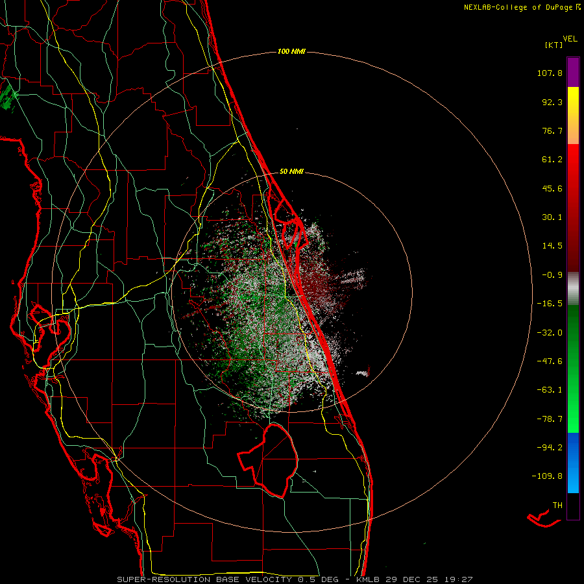The width and height of the screenshot is (584, 584).
Task: Click the KMLB 29 DEC 25 19:27 timestamp
Action: pos(415,579)
